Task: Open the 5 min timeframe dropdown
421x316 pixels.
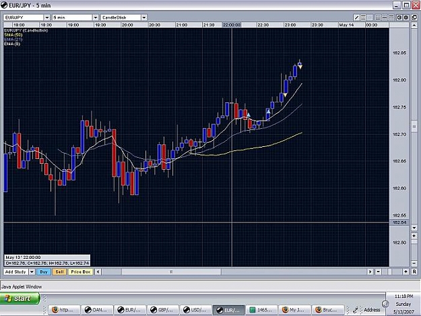Action: 96,18
